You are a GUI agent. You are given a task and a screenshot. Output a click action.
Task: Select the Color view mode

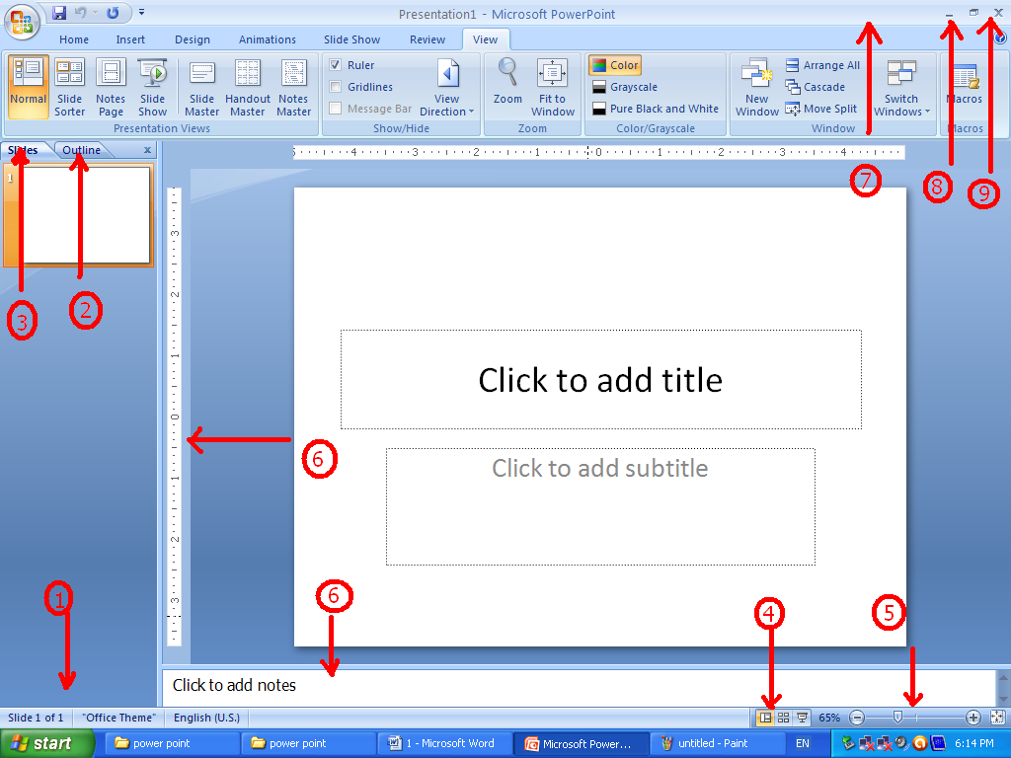click(615, 65)
